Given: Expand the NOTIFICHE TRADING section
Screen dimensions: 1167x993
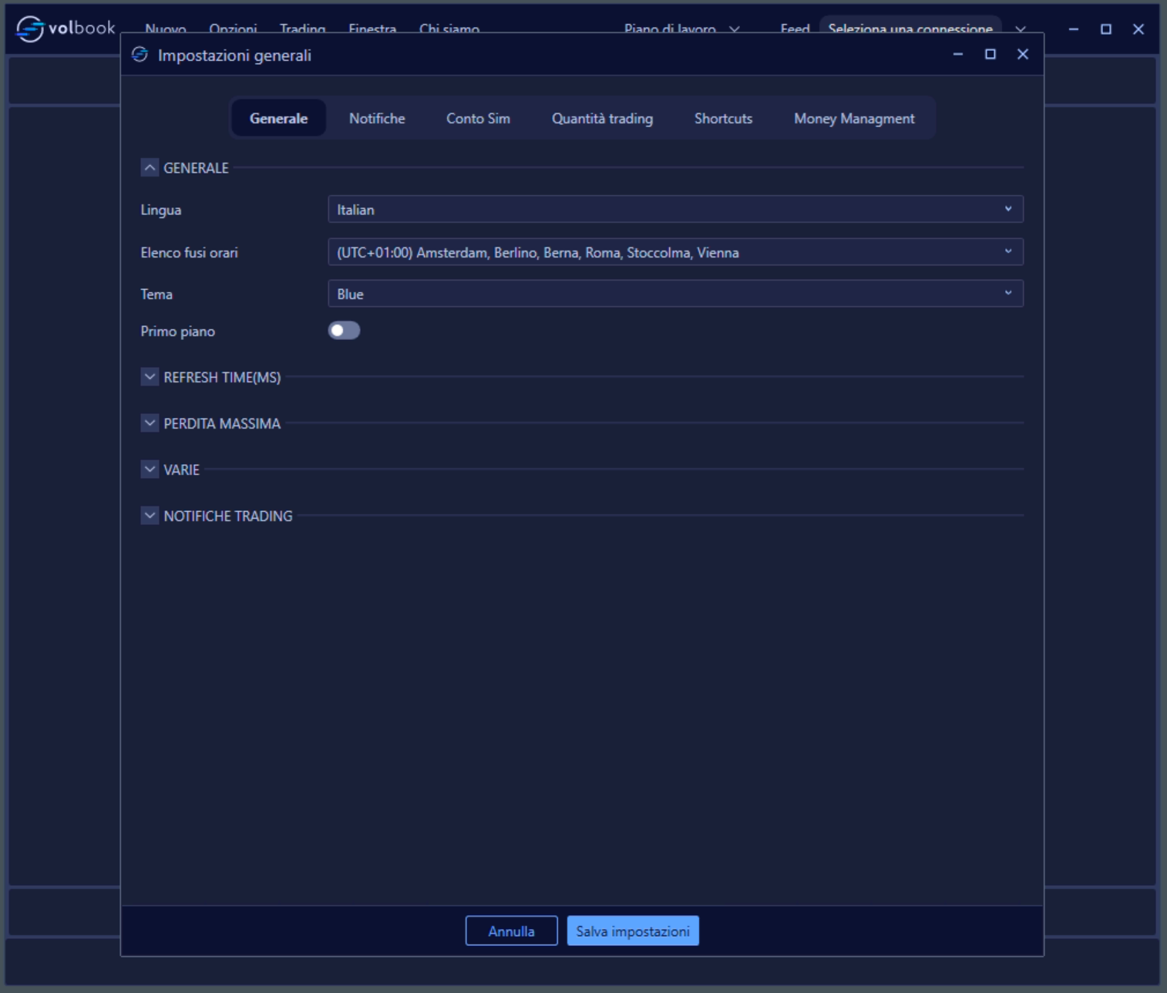Looking at the screenshot, I should 150,516.
